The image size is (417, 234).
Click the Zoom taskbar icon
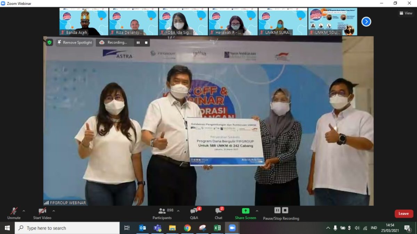(x=232, y=228)
